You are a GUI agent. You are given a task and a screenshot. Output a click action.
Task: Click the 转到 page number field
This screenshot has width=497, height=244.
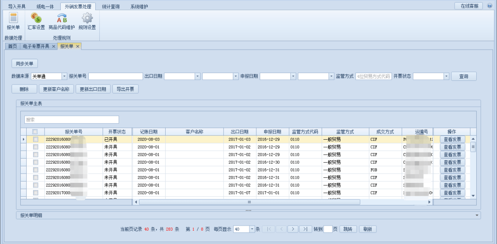[x=328, y=229]
